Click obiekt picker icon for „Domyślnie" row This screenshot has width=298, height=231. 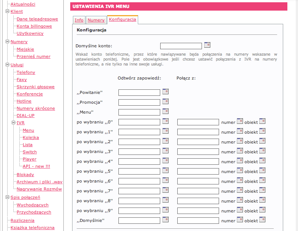tap(262, 220)
